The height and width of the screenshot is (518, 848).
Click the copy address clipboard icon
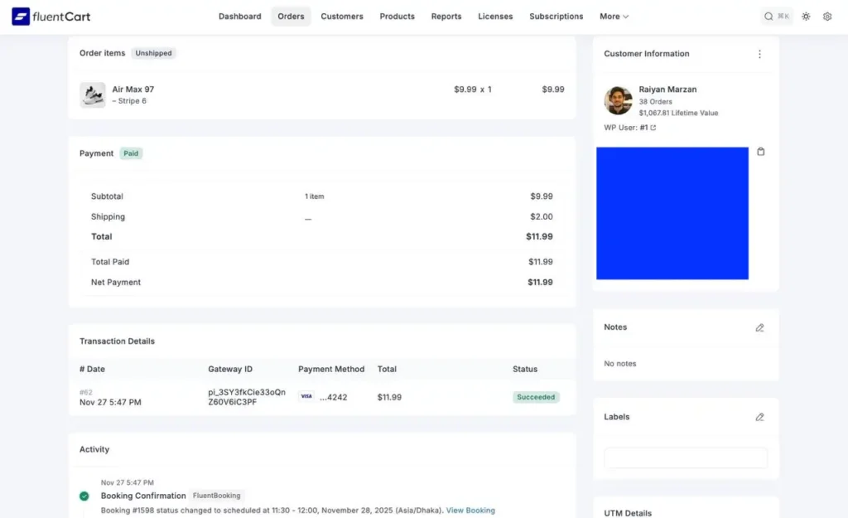pyautogui.click(x=761, y=152)
